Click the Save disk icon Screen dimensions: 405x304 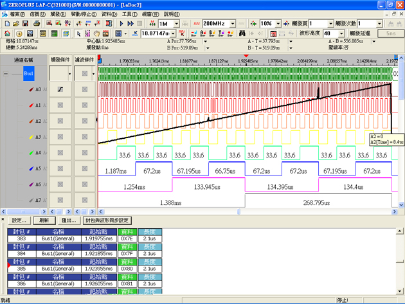pos(24,24)
